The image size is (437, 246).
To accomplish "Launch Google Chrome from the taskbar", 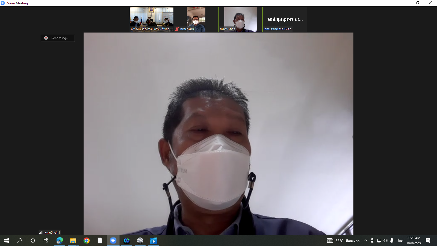I will coord(87,241).
